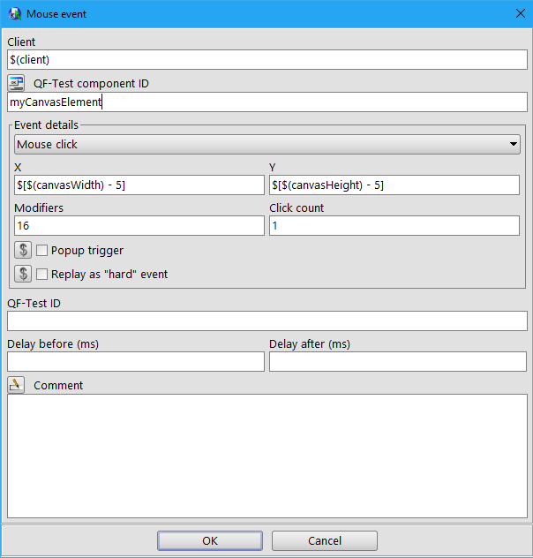Confirm the dialog with OK

(210, 540)
